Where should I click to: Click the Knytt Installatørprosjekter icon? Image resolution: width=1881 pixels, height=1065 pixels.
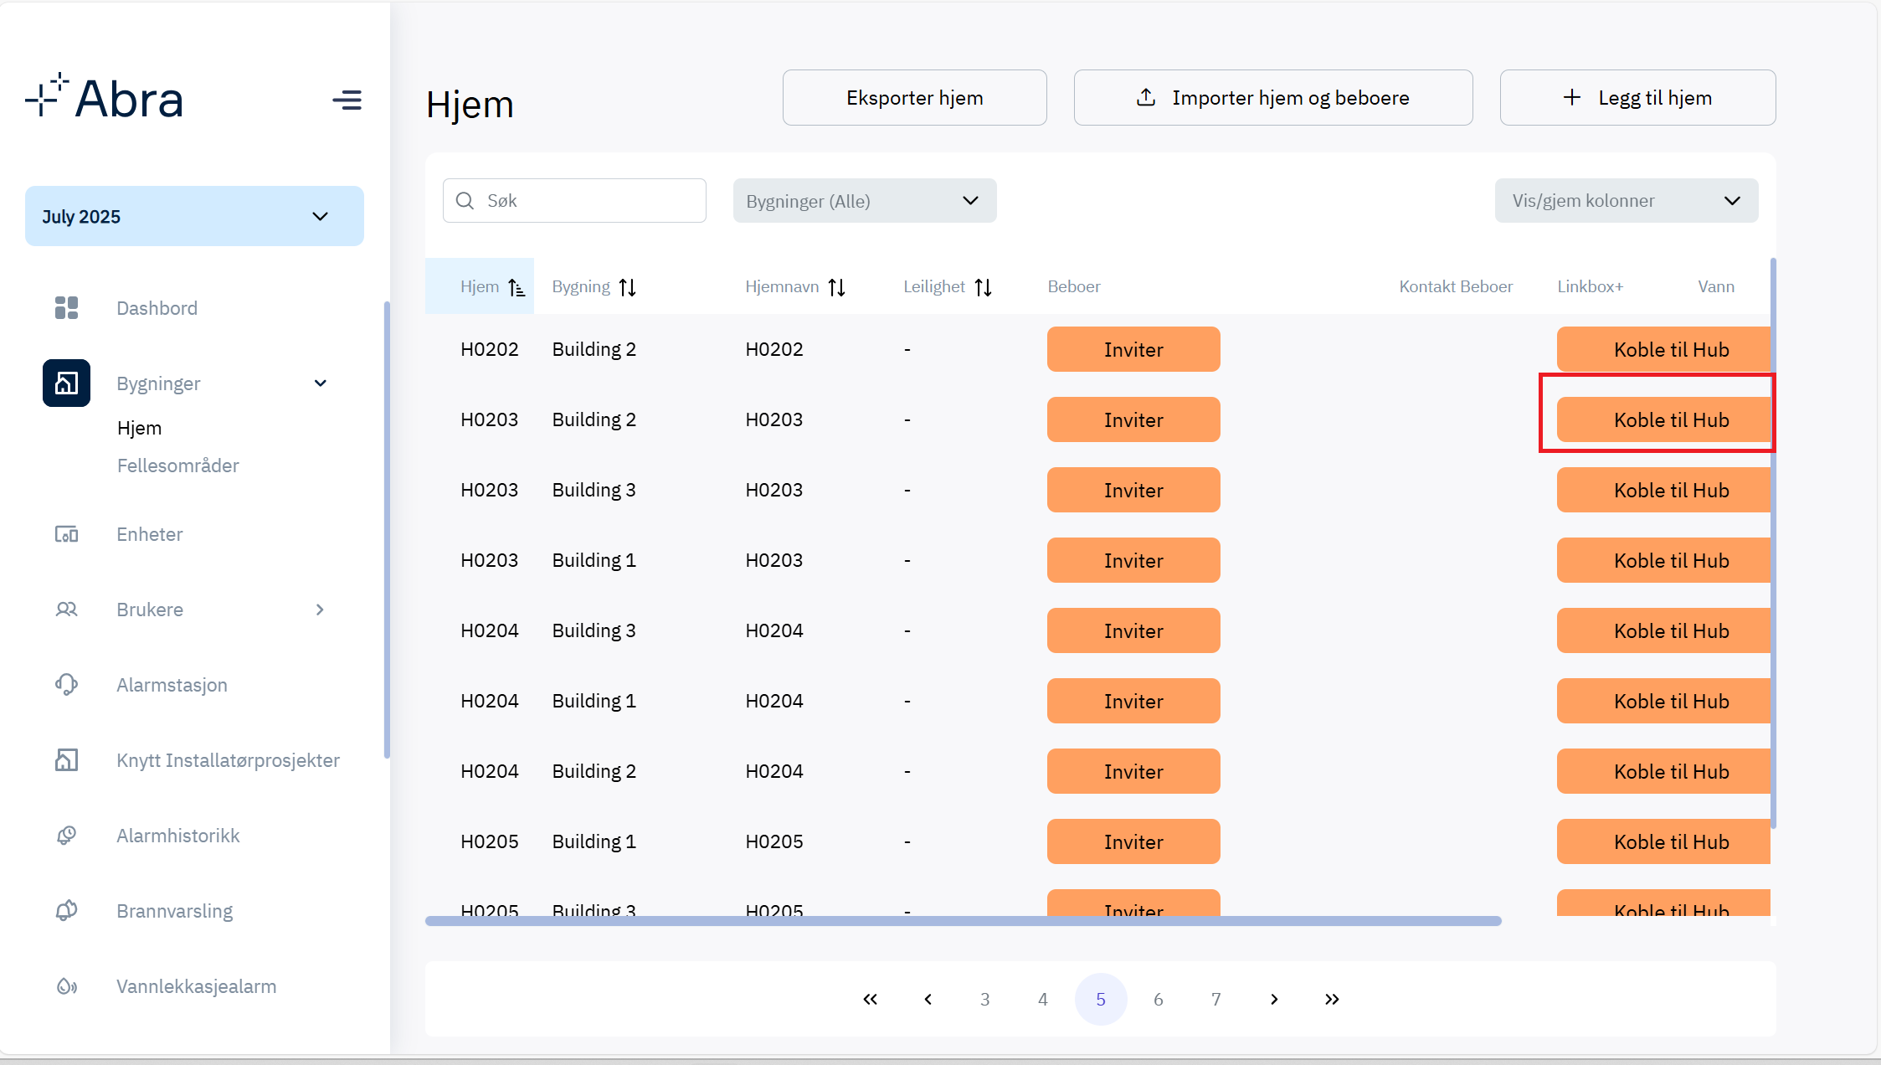click(66, 760)
